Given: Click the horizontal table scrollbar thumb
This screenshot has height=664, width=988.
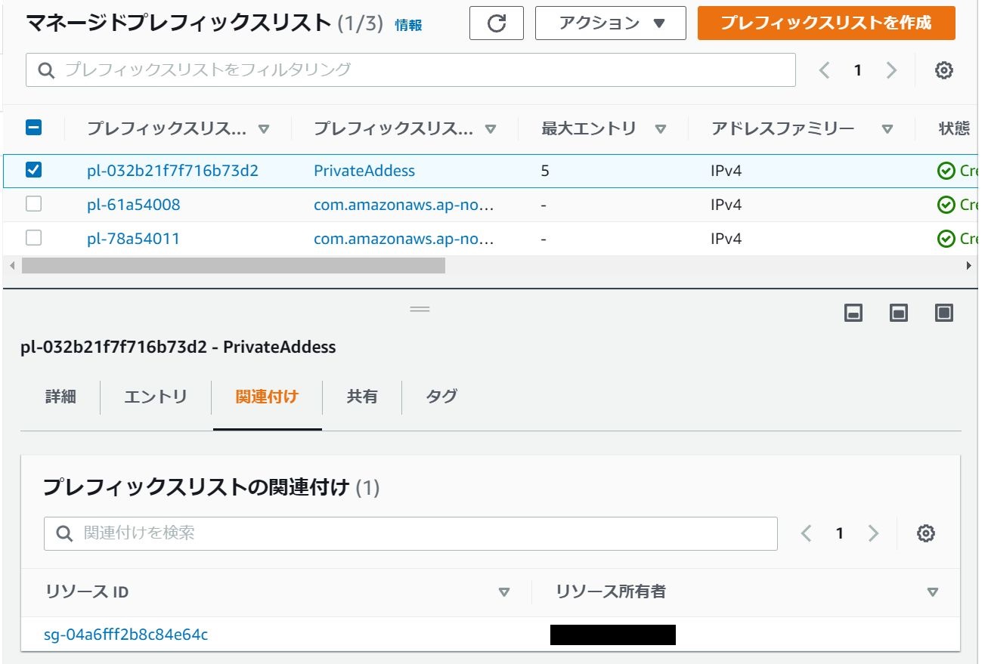Looking at the screenshot, I should (234, 265).
